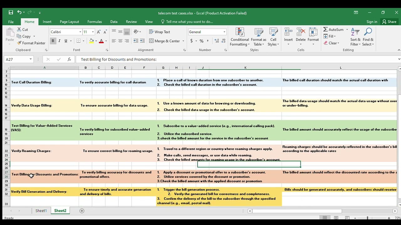This screenshot has height=225, width=401.
Task: Expand the number format dropdown
Action: (x=224, y=32)
